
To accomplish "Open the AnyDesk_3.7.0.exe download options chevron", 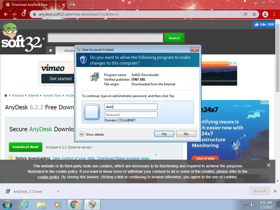I will coord(58,191).
